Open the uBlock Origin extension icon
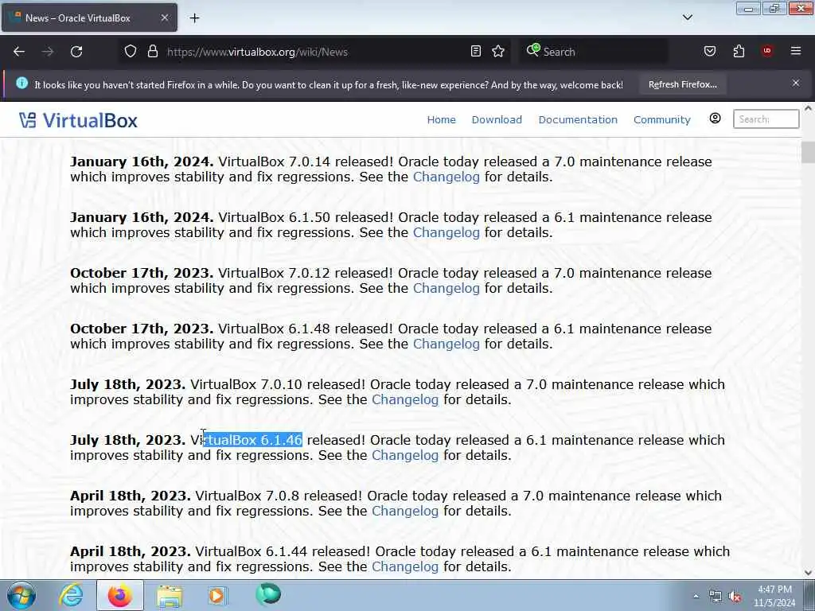This screenshot has height=611, width=815. point(767,50)
